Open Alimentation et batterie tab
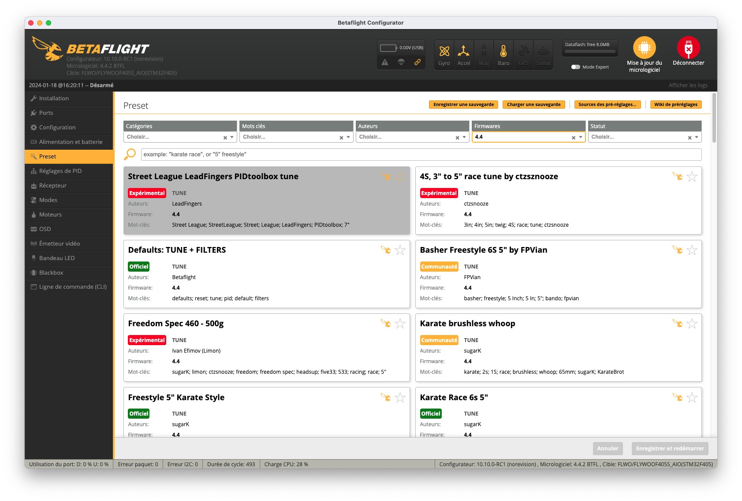The height and width of the screenshot is (501, 742). coord(69,142)
